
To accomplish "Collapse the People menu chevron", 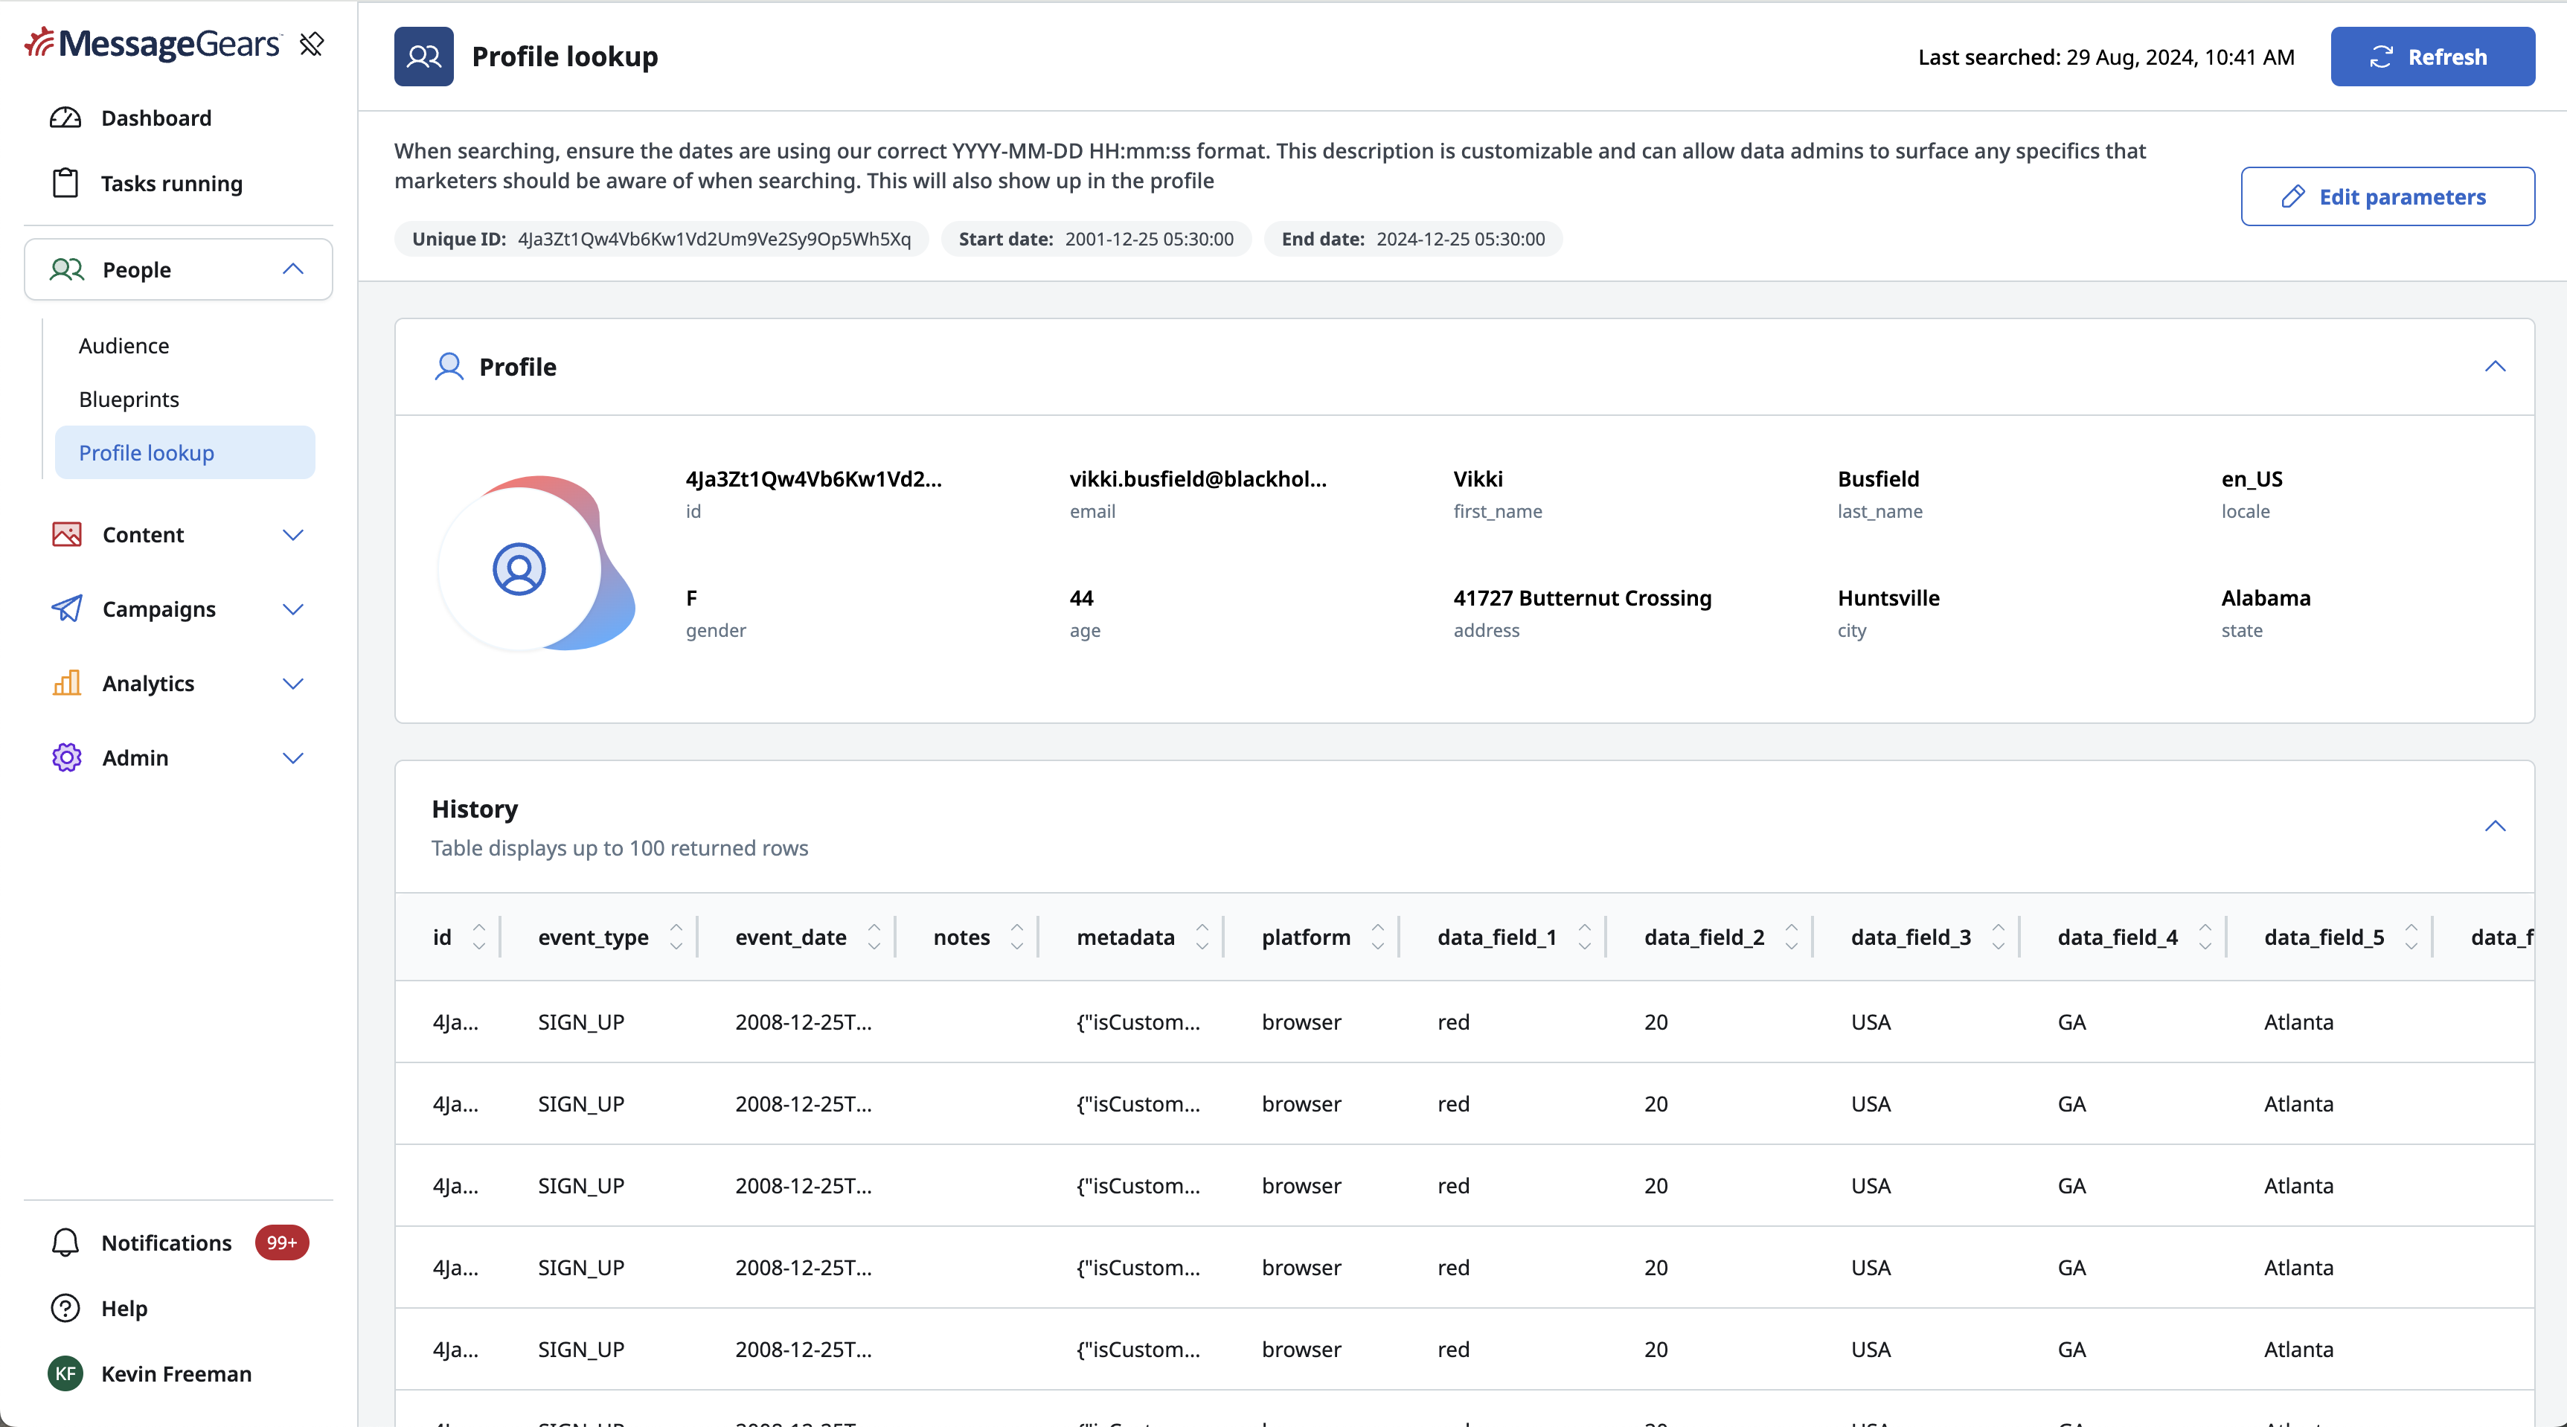I will pos(293,269).
